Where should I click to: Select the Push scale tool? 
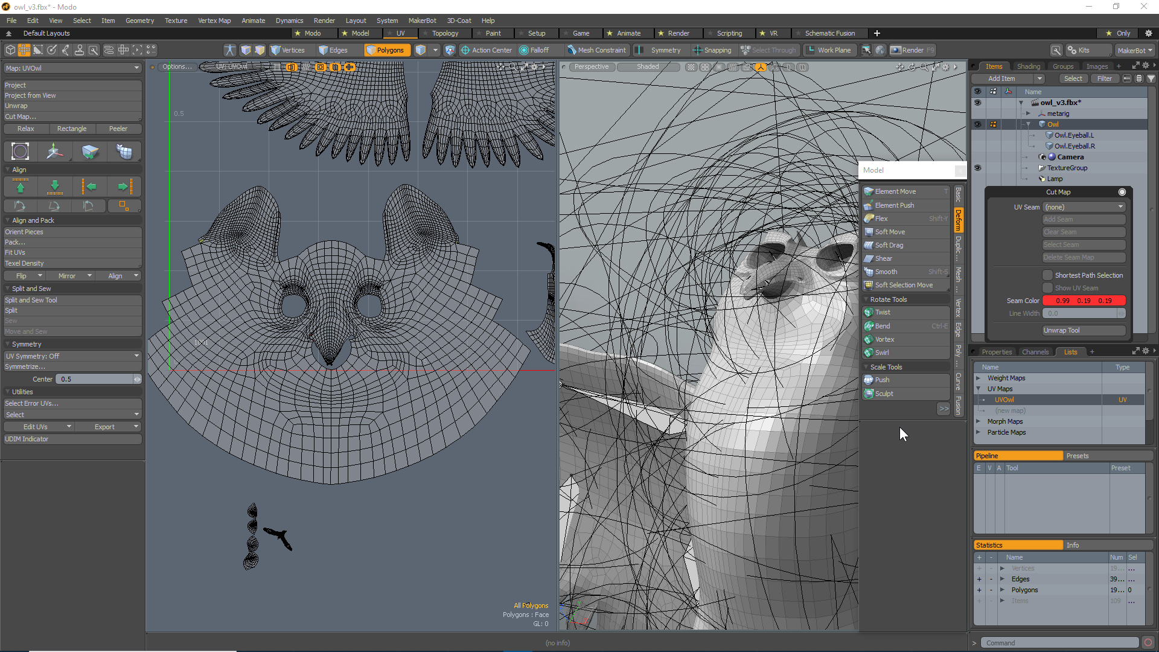point(906,380)
